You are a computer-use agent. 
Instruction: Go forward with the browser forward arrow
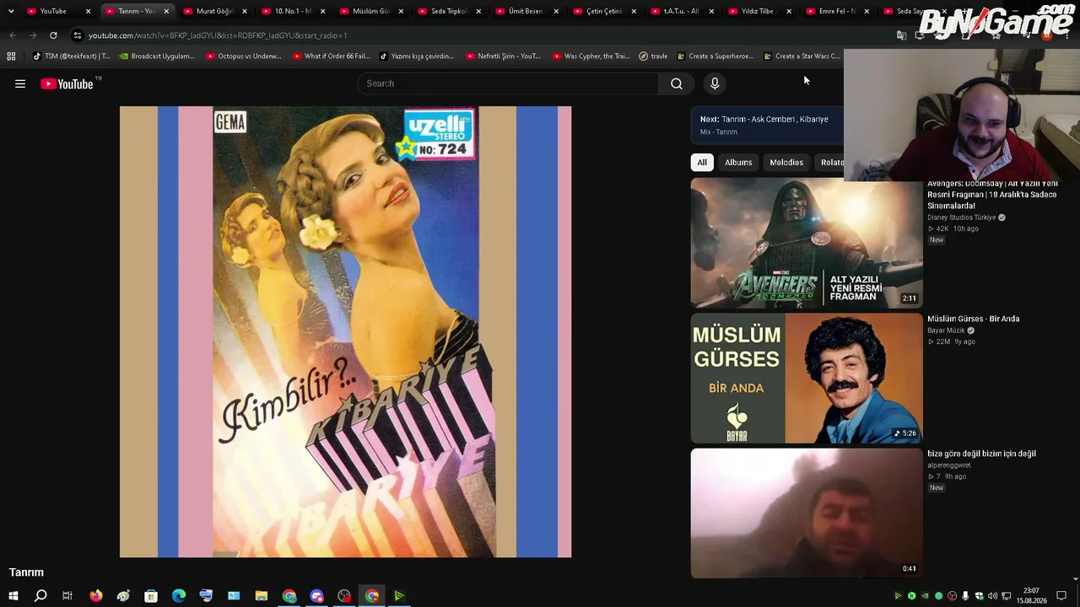coord(33,35)
